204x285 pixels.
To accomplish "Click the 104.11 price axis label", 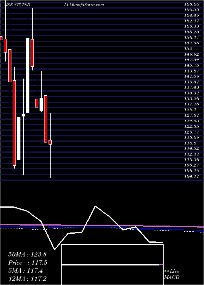I will point(191,176).
